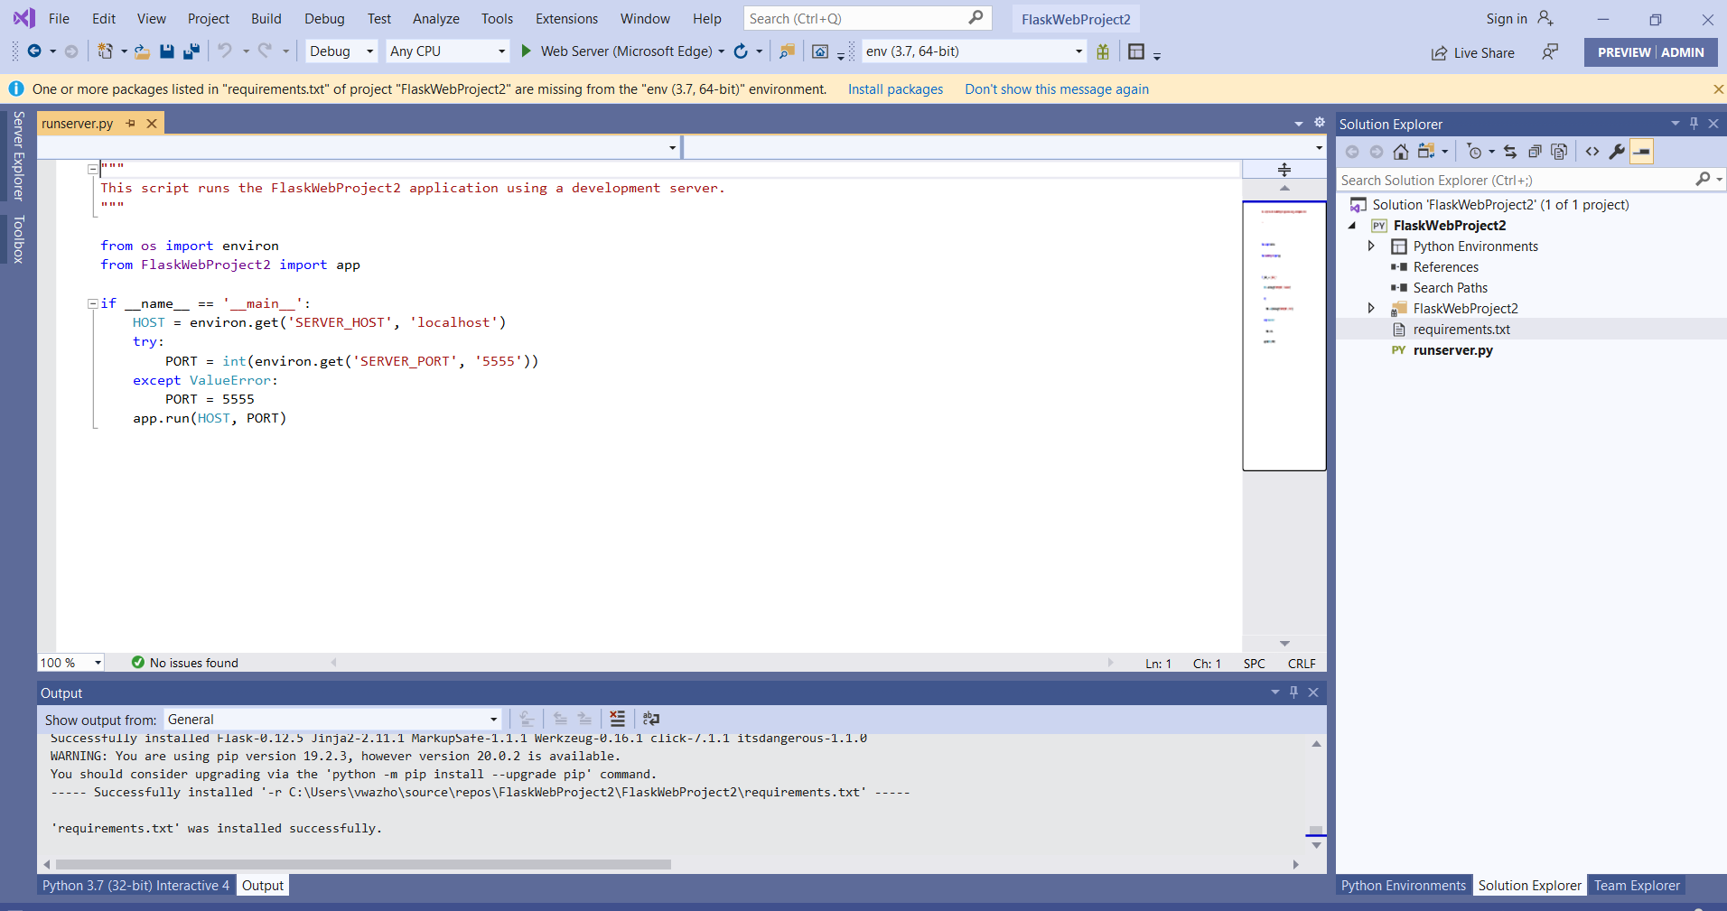Click the Save All icon in the toolbar
This screenshot has height=911, width=1727.
pos(191,51)
